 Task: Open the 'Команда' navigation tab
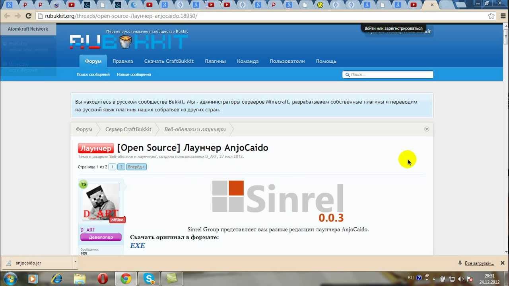[x=248, y=61]
